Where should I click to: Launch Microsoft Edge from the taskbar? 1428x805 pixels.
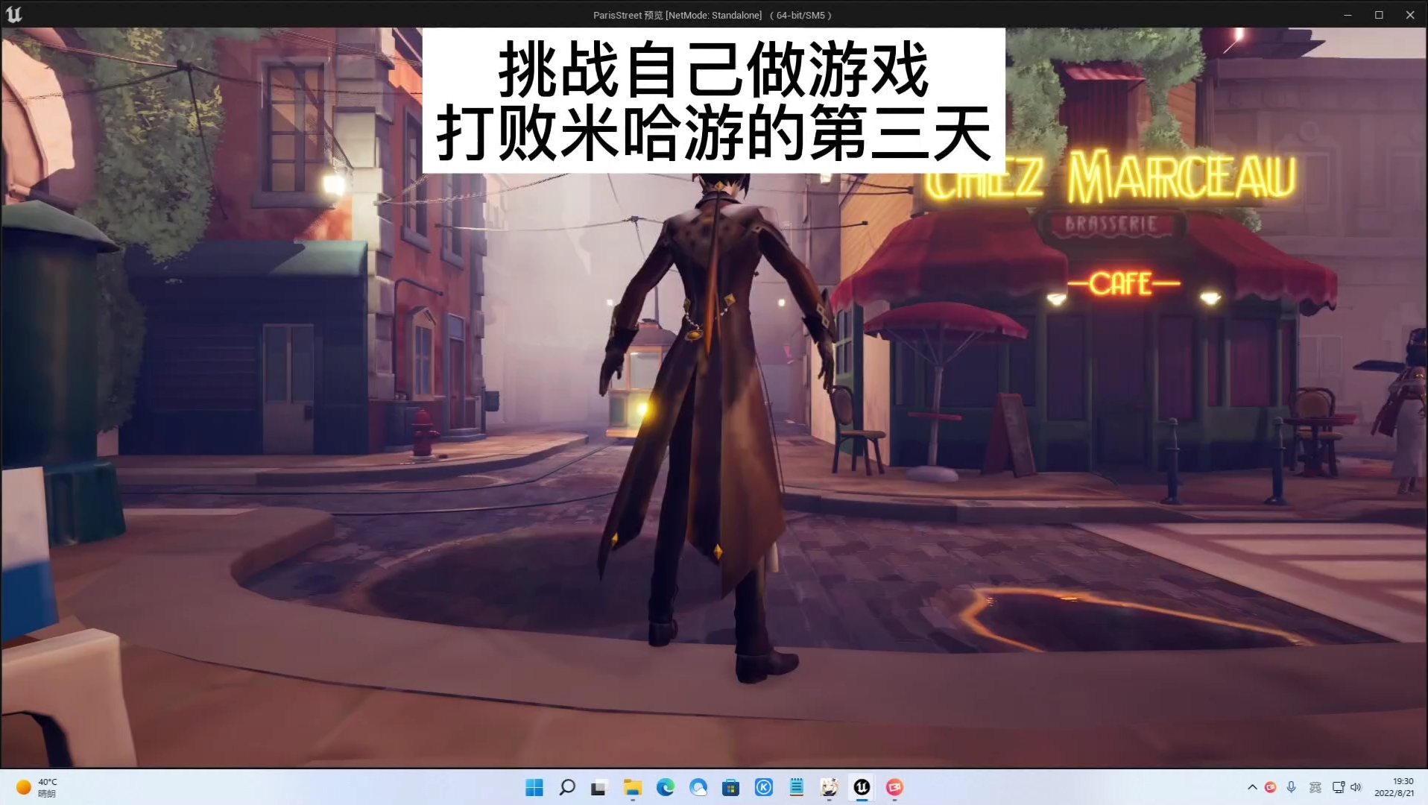[x=666, y=787]
